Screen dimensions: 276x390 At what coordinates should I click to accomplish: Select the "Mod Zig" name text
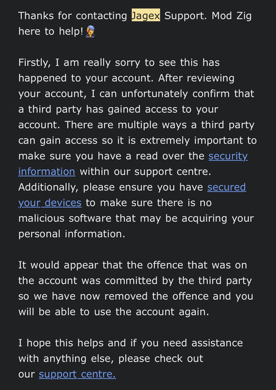(232, 16)
